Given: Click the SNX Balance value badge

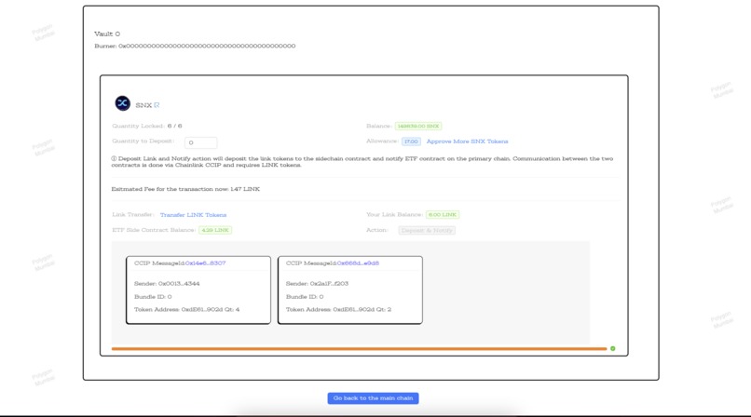Looking at the screenshot, I should tap(418, 126).
